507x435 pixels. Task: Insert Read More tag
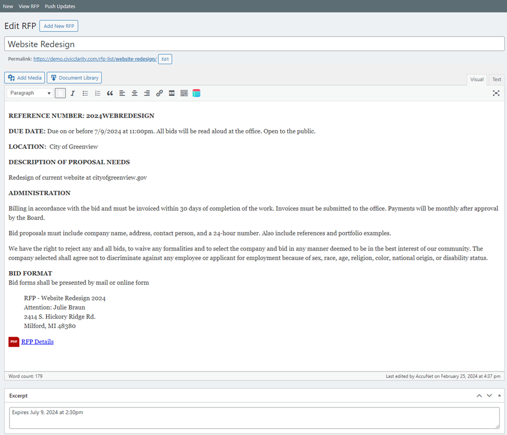[172, 93]
